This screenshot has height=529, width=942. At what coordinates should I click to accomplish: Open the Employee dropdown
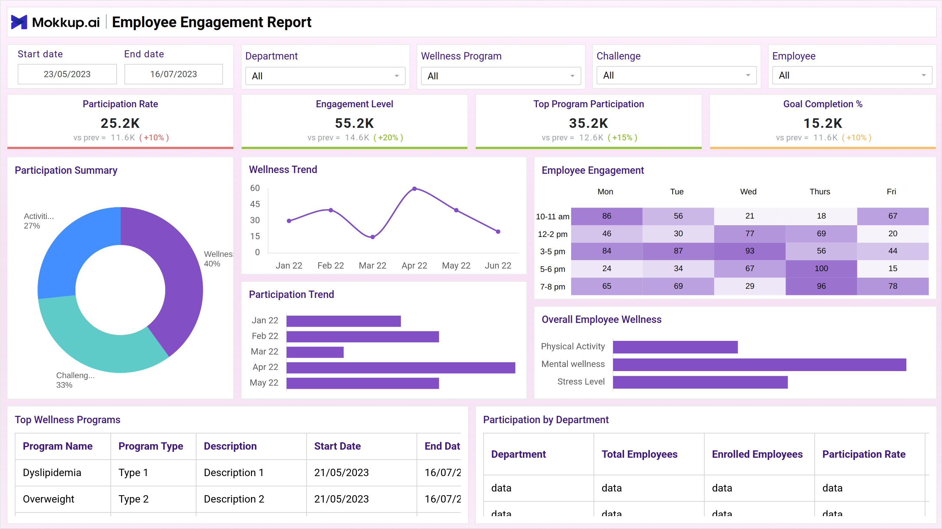(852, 75)
